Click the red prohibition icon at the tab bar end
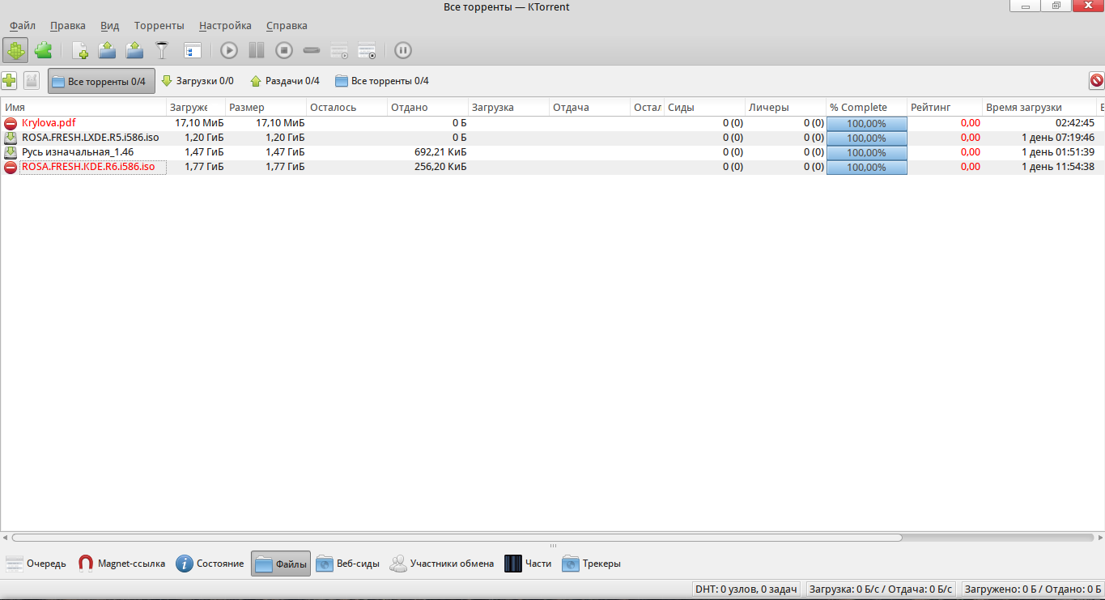This screenshot has width=1105, height=600. 1097,80
